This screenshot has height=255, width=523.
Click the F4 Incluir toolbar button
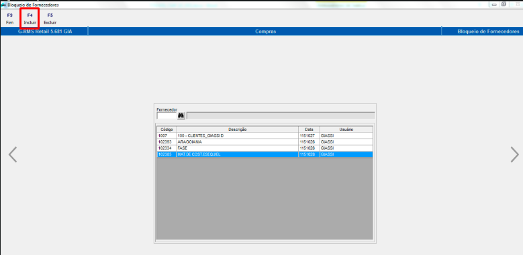click(x=30, y=19)
